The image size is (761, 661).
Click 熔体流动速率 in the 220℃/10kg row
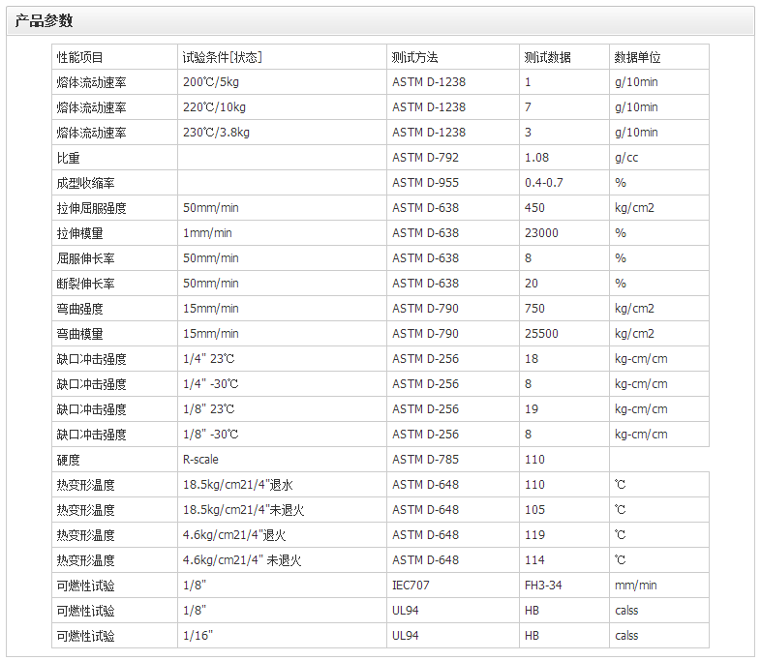coord(114,107)
